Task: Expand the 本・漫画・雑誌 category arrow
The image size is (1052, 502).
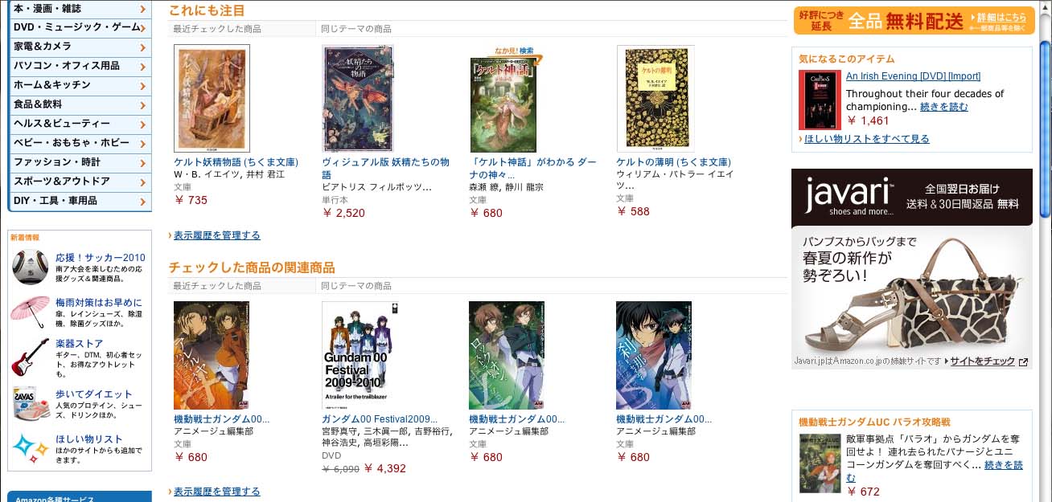Action: [142, 9]
